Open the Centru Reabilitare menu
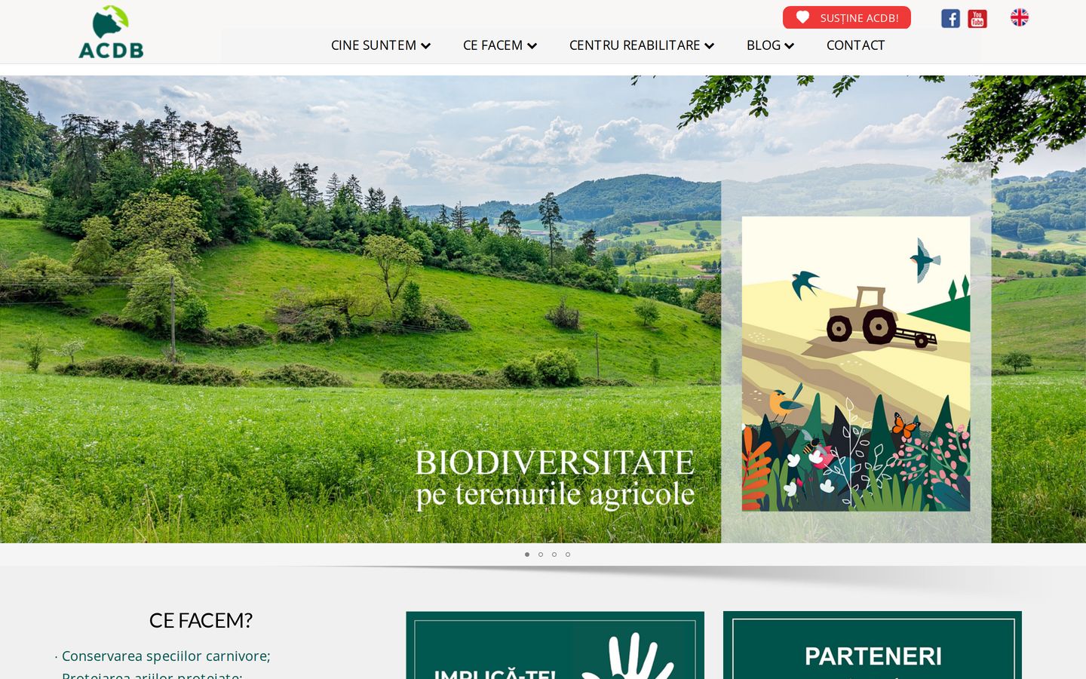1086x679 pixels. (x=642, y=45)
